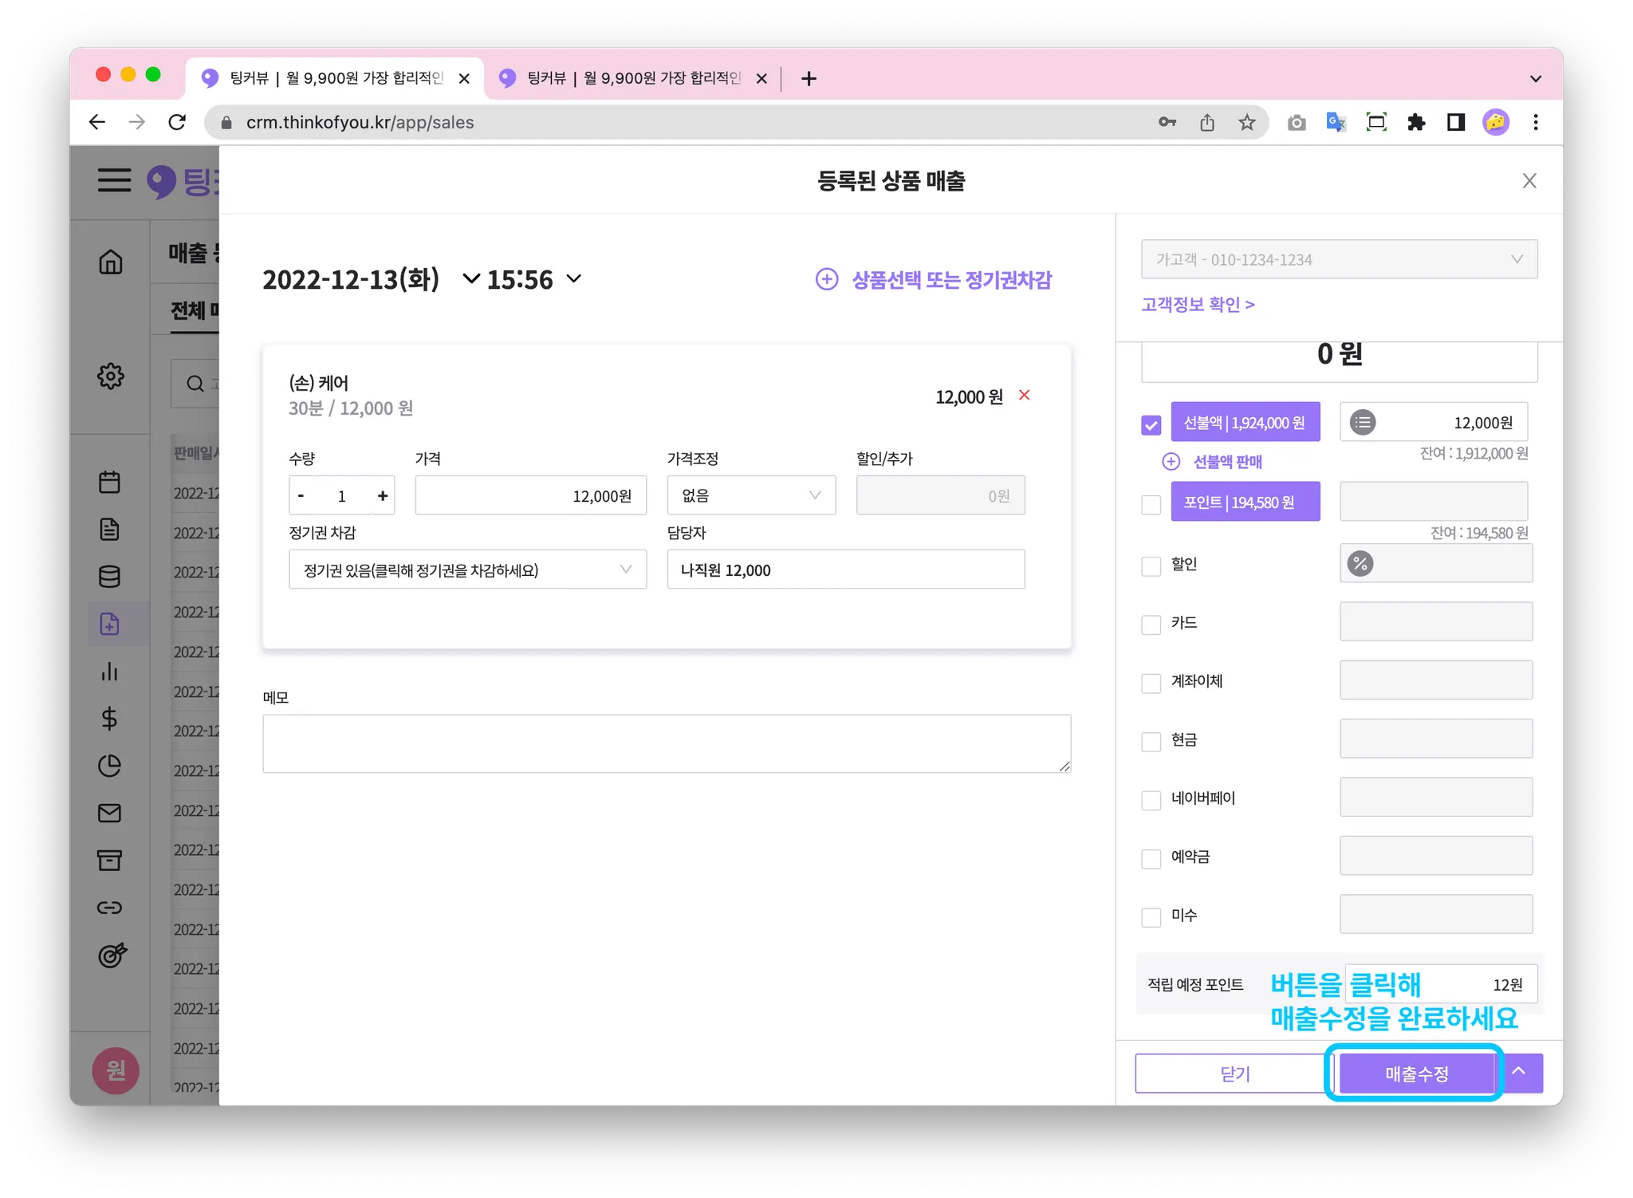This screenshot has height=1198, width=1633.
Task: Open the home icon in left sidebar
Action: 111,262
